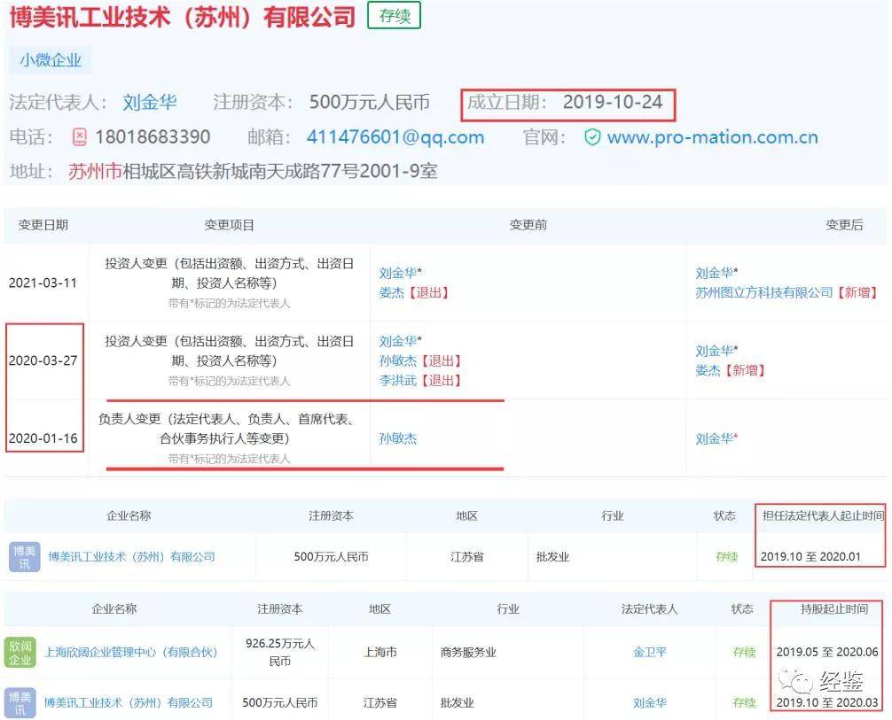Open website www.pro-mation.com.cn
The image size is (892, 720).
coord(712,137)
